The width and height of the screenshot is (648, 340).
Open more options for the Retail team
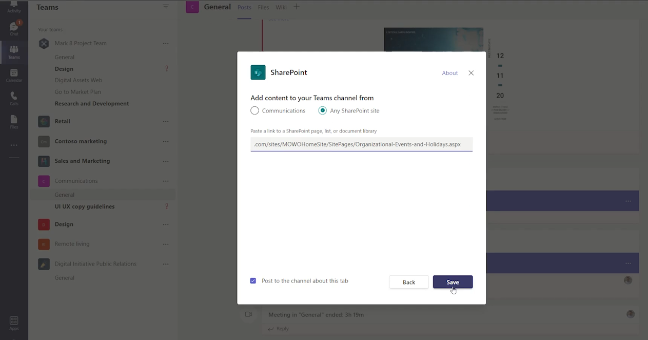166,122
